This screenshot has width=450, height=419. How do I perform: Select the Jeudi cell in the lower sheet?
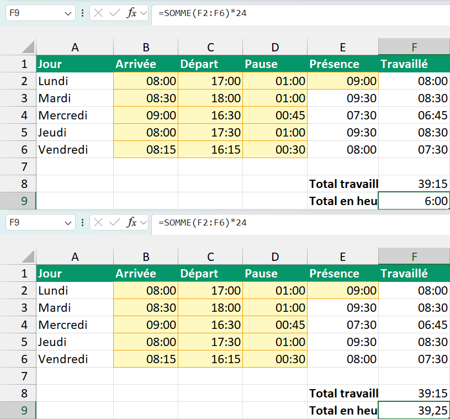75,342
